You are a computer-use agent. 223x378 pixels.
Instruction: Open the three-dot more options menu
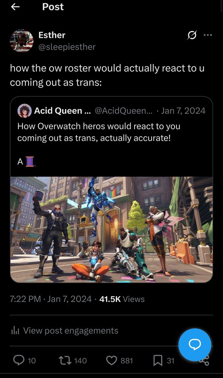pos(208,35)
